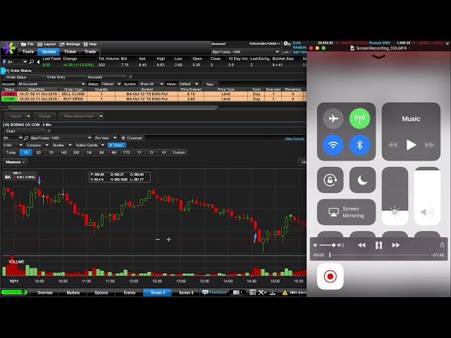Toggle the Crosshair button
This screenshot has width=451, height=338.
coord(132,138)
